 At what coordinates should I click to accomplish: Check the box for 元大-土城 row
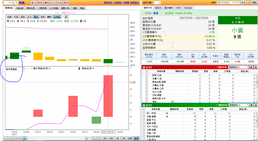(147, 92)
